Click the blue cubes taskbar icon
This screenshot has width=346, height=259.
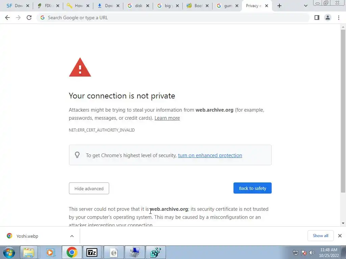156,252
